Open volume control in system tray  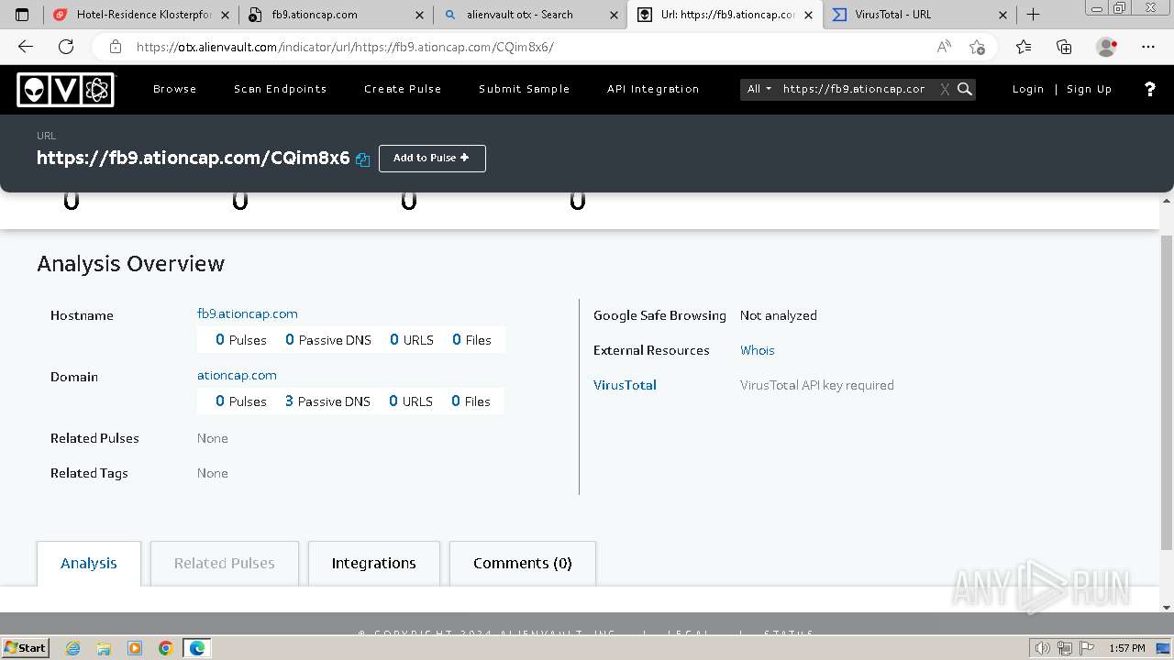point(1044,648)
